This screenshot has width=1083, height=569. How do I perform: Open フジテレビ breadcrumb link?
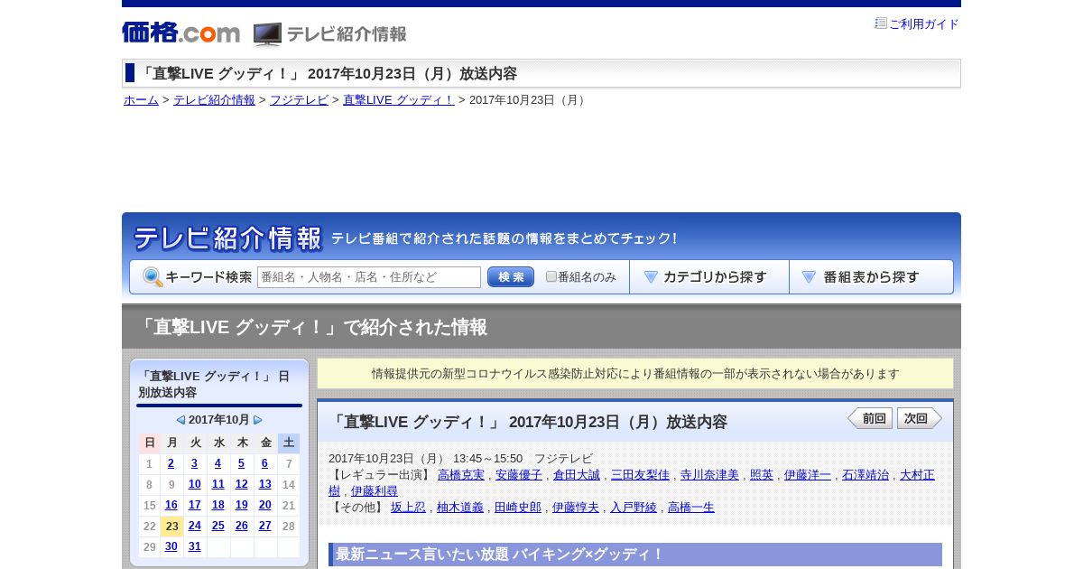click(299, 100)
